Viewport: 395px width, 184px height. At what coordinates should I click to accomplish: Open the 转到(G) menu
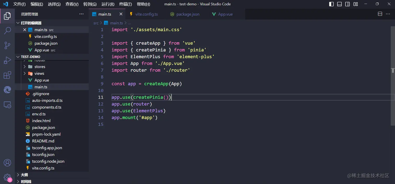90,4
